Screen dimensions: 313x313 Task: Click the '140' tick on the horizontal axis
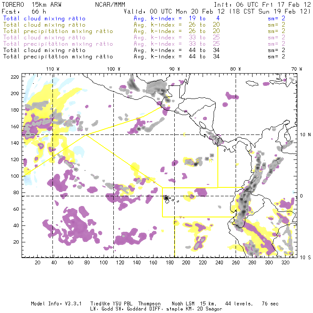[x=137, y=263]
